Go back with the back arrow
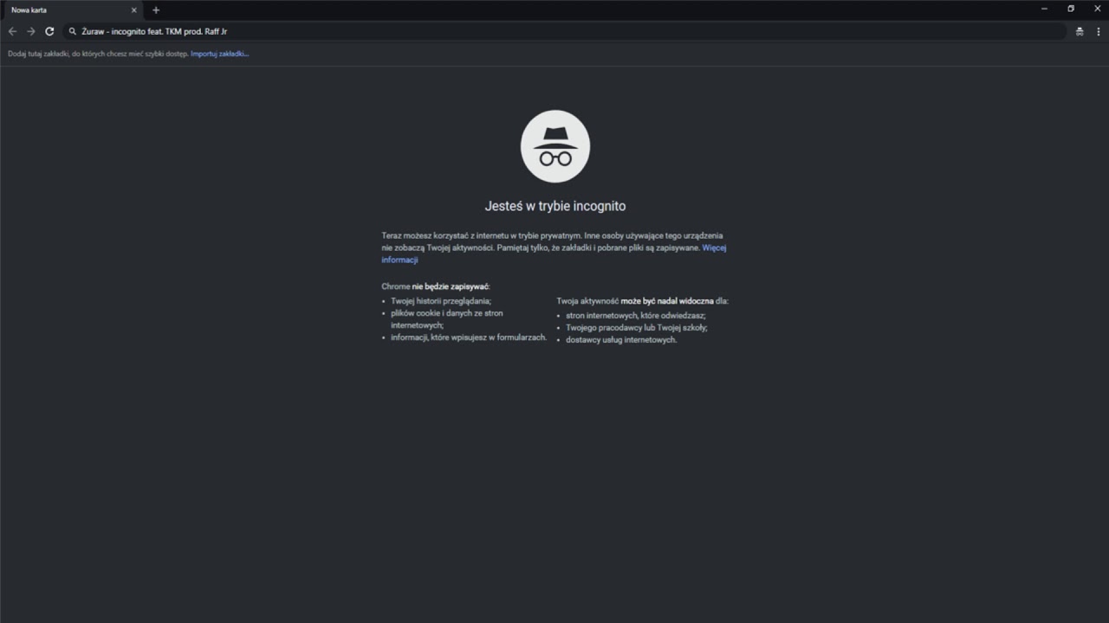1109x623 pixels. point(12,31)
